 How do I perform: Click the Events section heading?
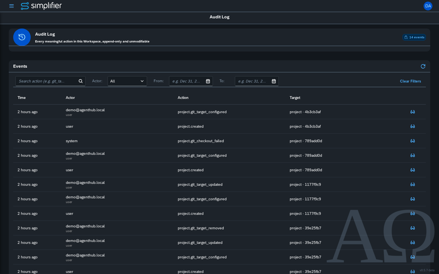20,66
